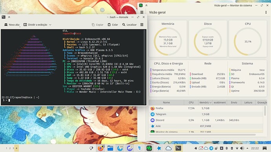Click the Frequência média entry

click(168, 74)
